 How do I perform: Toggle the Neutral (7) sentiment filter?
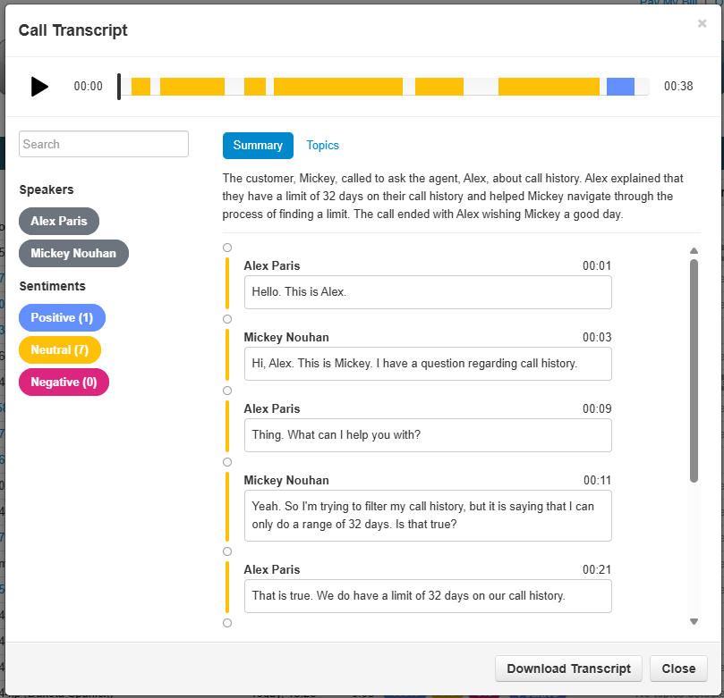pos(60,349)
